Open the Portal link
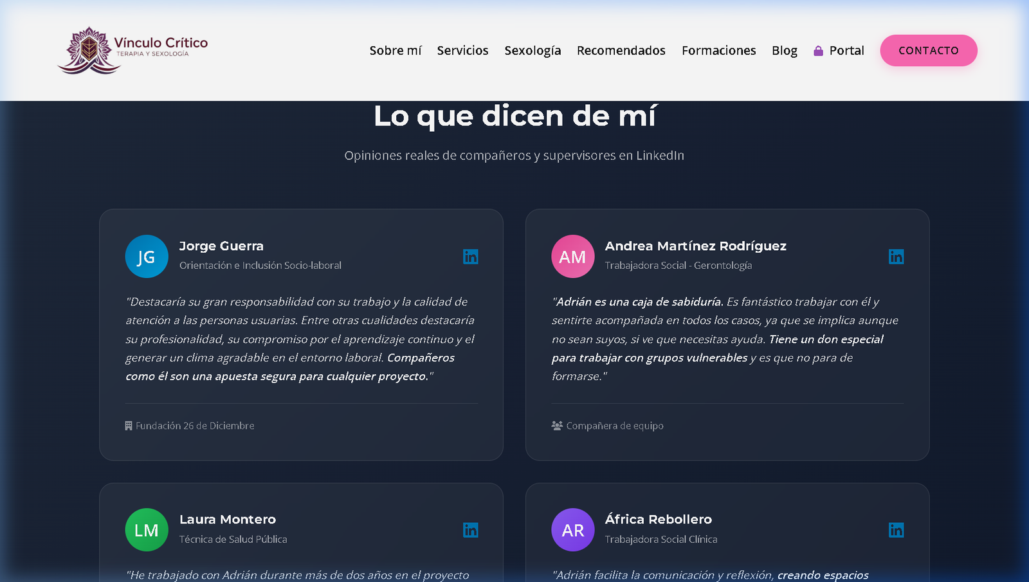The width and height of the screenshot is (1029, 582). 839,50
